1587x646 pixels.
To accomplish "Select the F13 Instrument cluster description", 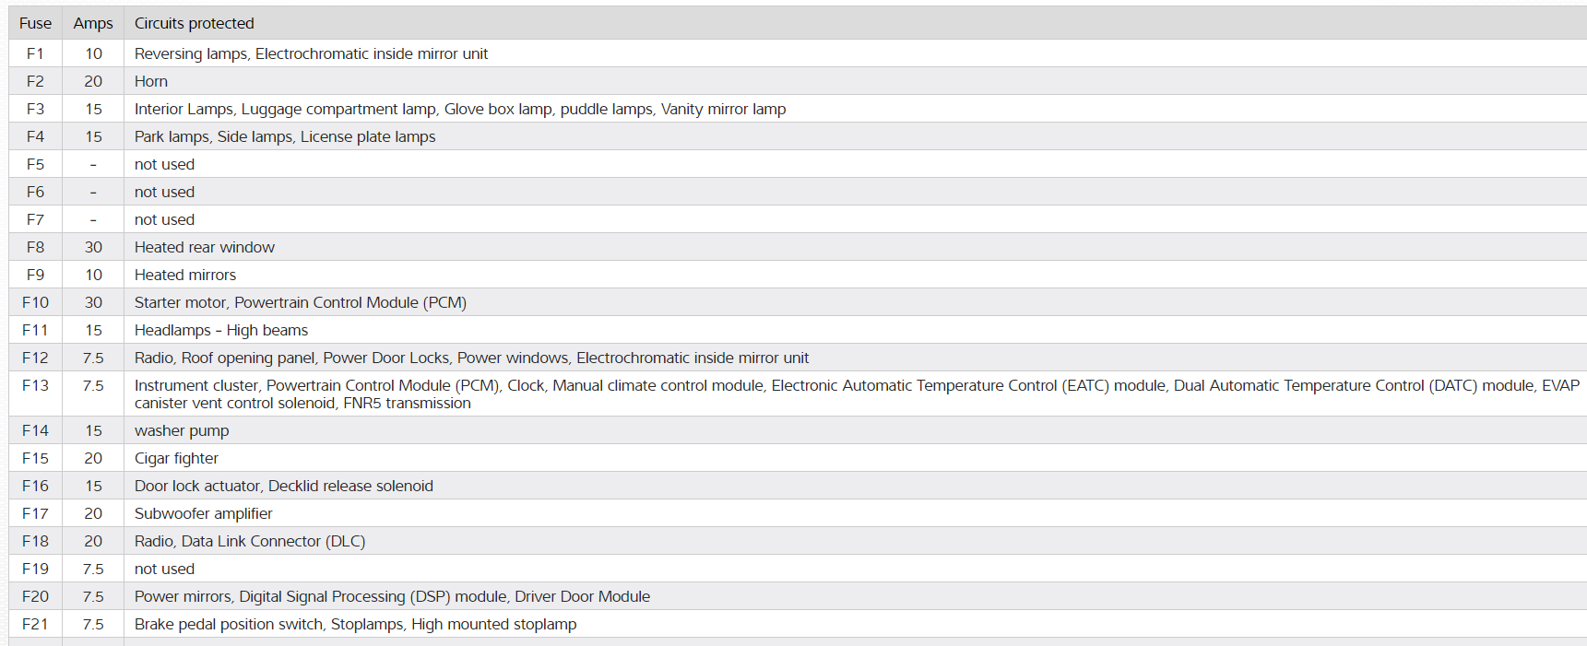I will tap(856, 393).
